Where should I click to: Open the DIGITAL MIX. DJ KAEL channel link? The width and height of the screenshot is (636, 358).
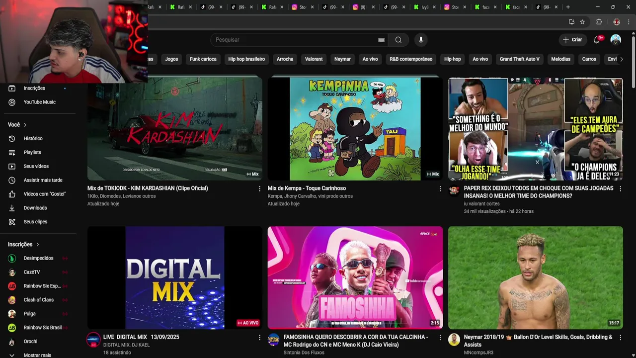pyautogui.click(x=126, y=345)
